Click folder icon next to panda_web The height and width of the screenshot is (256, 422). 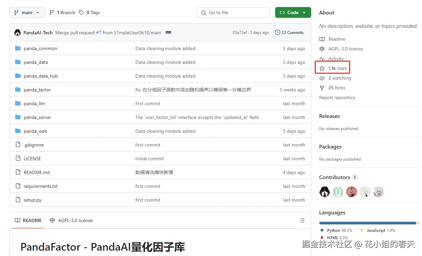(x=18, y=131)
